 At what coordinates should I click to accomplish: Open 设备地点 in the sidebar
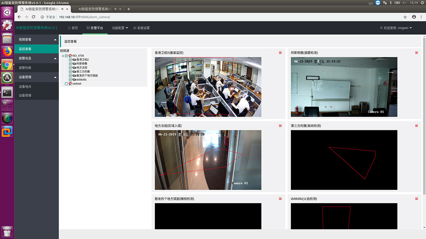25,86
